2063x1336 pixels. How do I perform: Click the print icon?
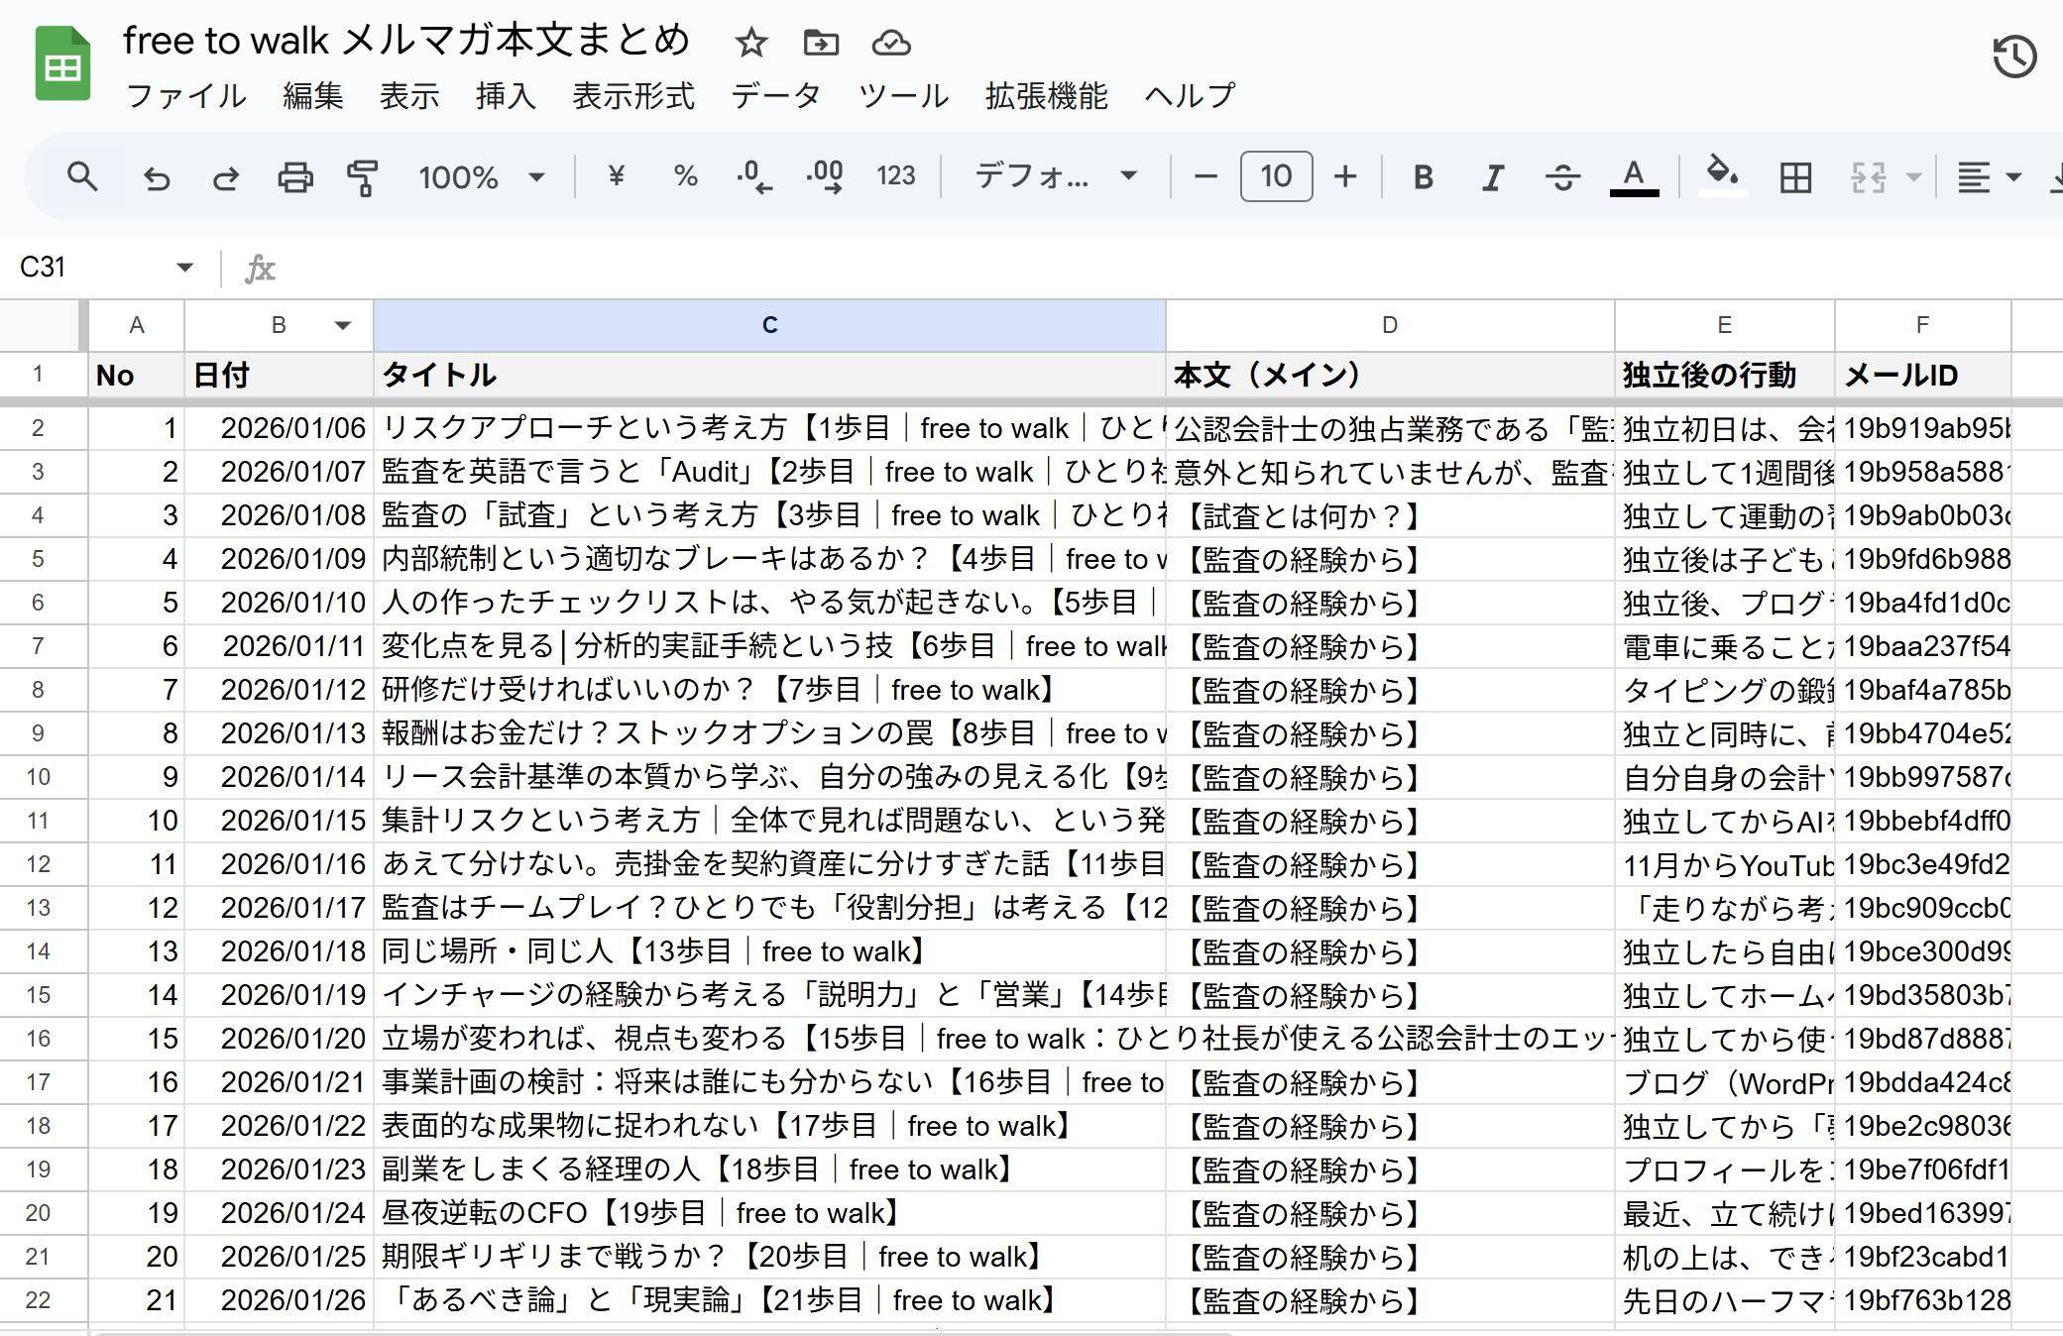(294, 178)
